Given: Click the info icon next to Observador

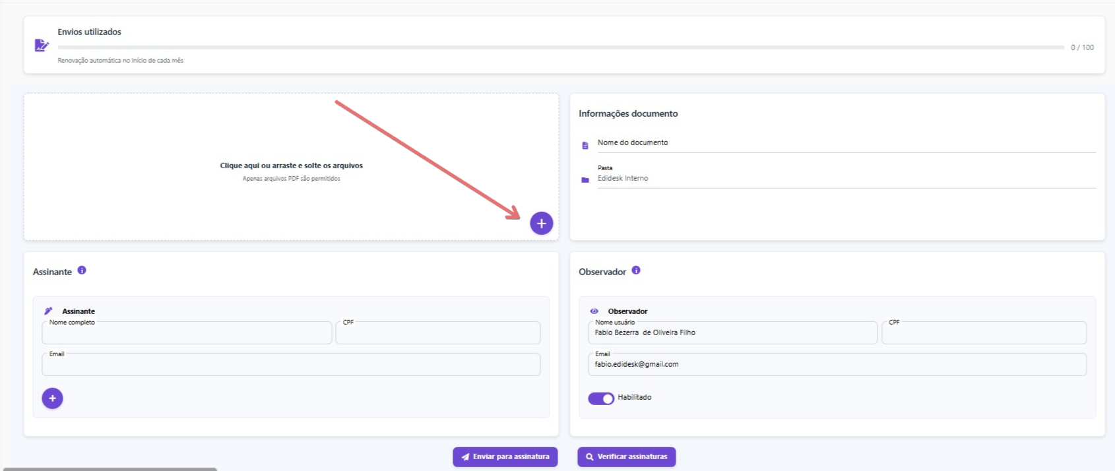Looking at the screenshot, I should pyautogui.click(x=636, y=270).
